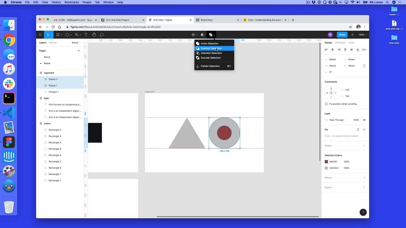
Task: Choose Subtract Selection from the menu
Action: click(211, 48)
